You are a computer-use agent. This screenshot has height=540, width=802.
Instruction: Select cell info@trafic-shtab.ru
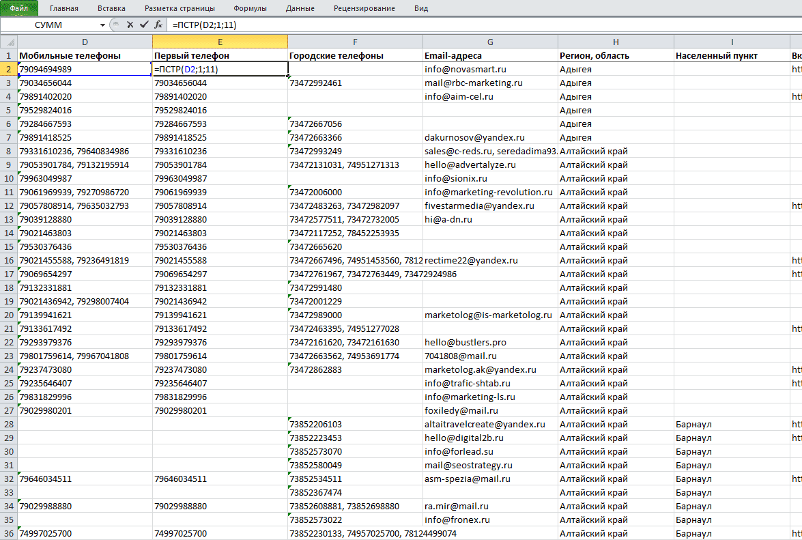(x=490, y=383)
